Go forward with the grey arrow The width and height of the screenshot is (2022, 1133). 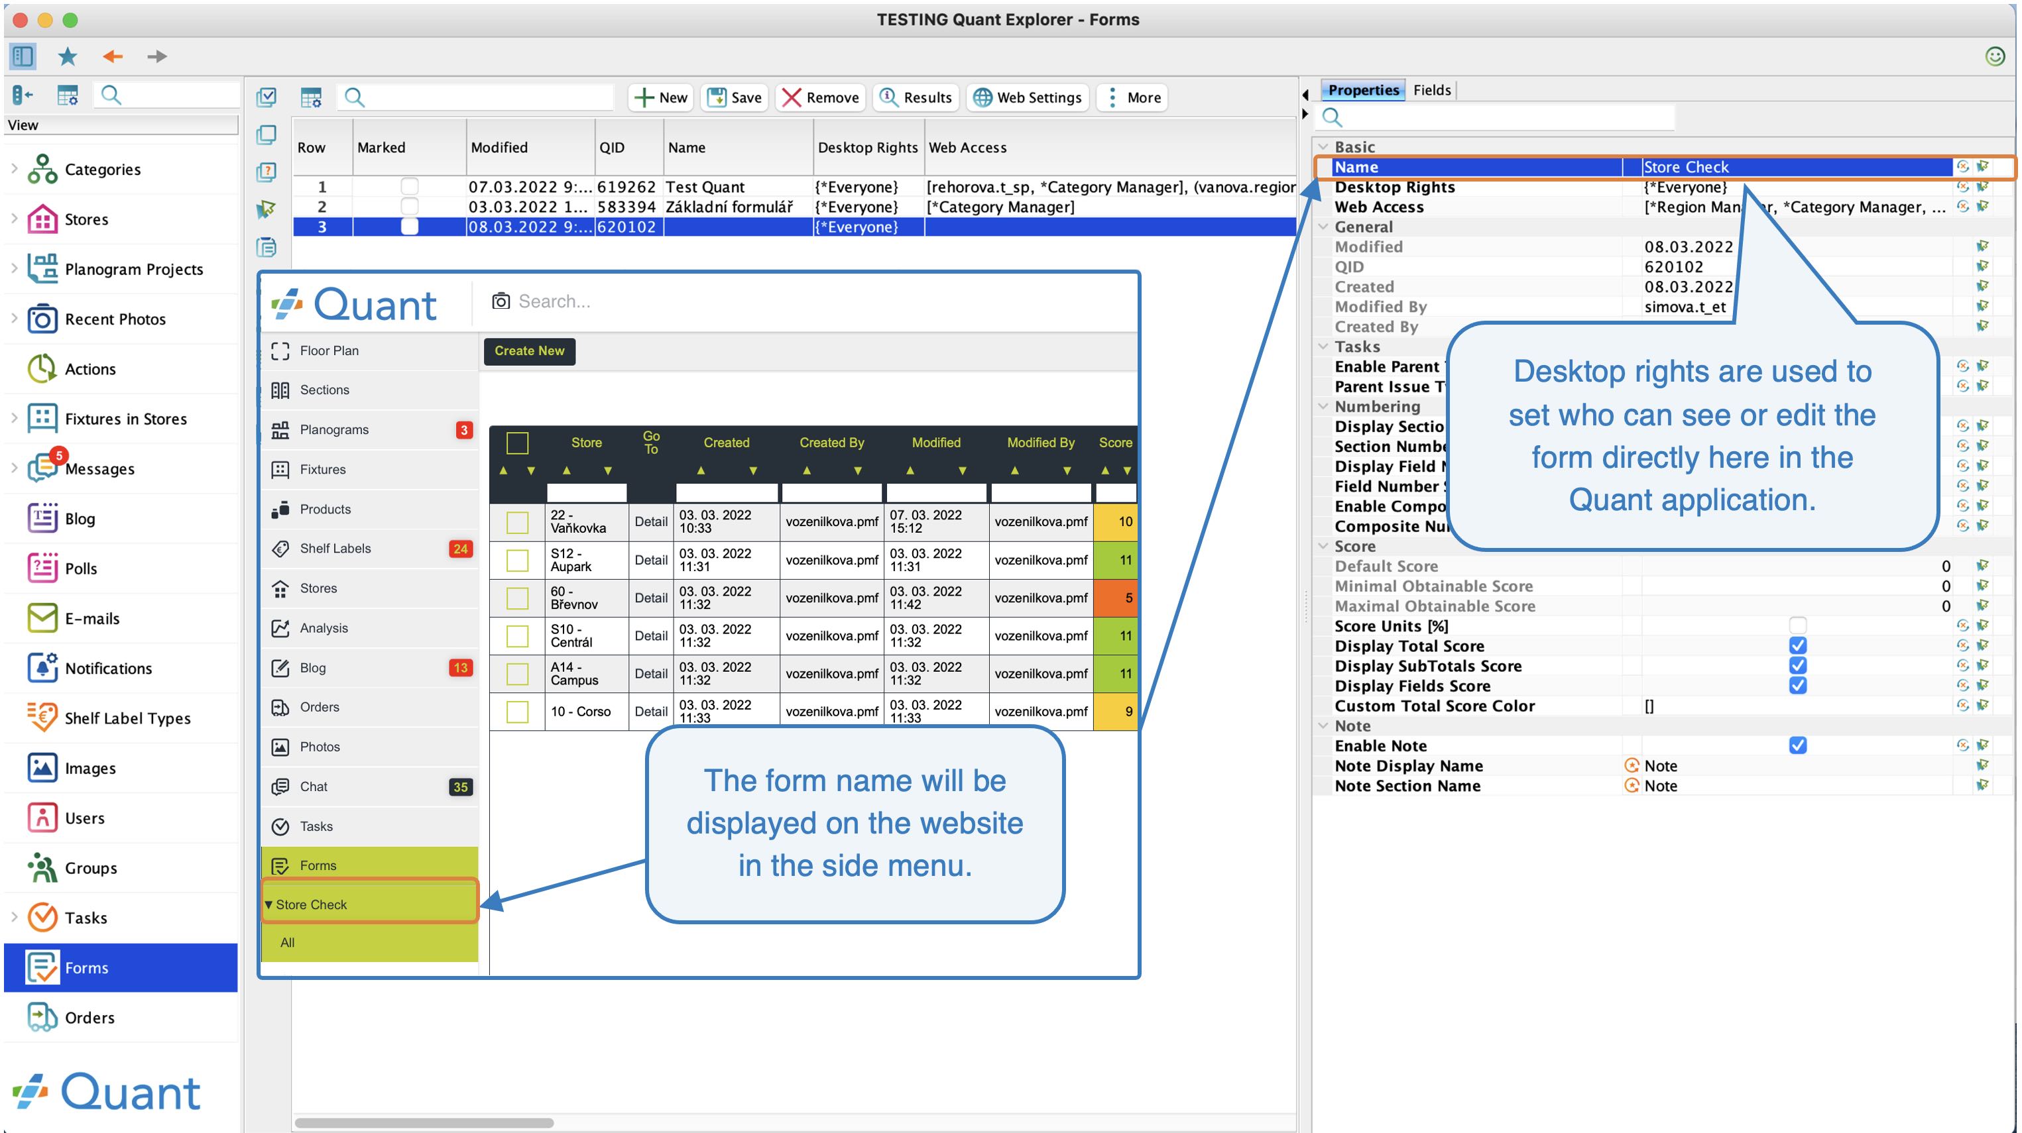(x=157, y=56)
